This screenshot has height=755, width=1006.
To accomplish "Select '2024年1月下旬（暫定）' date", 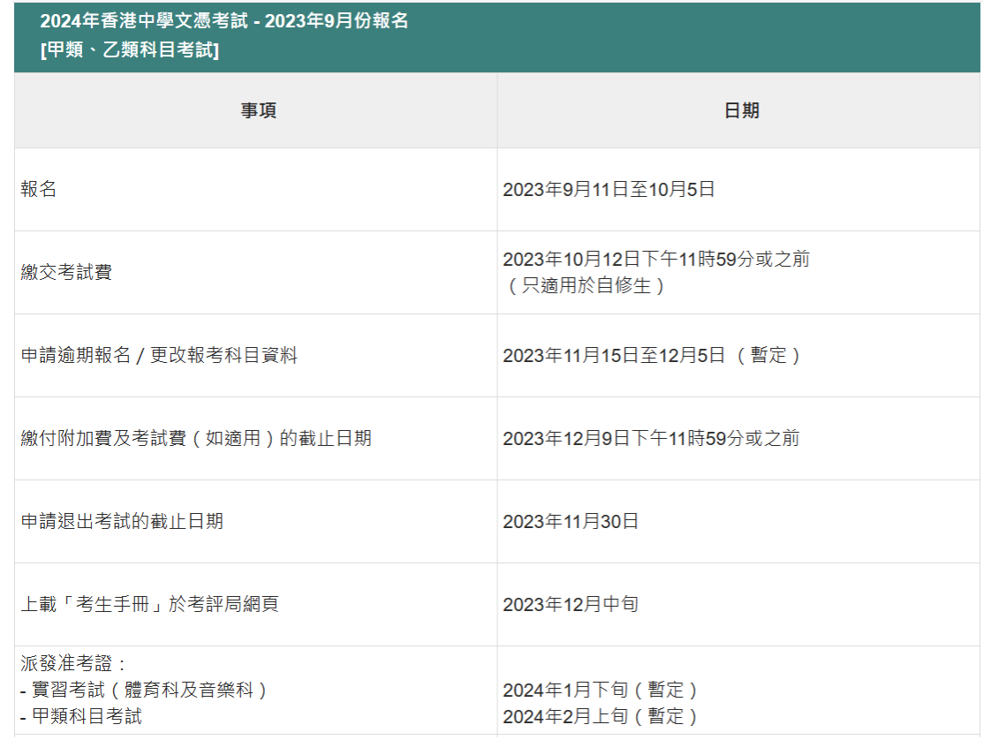I will pyautogui.click(x=601, y=690).
